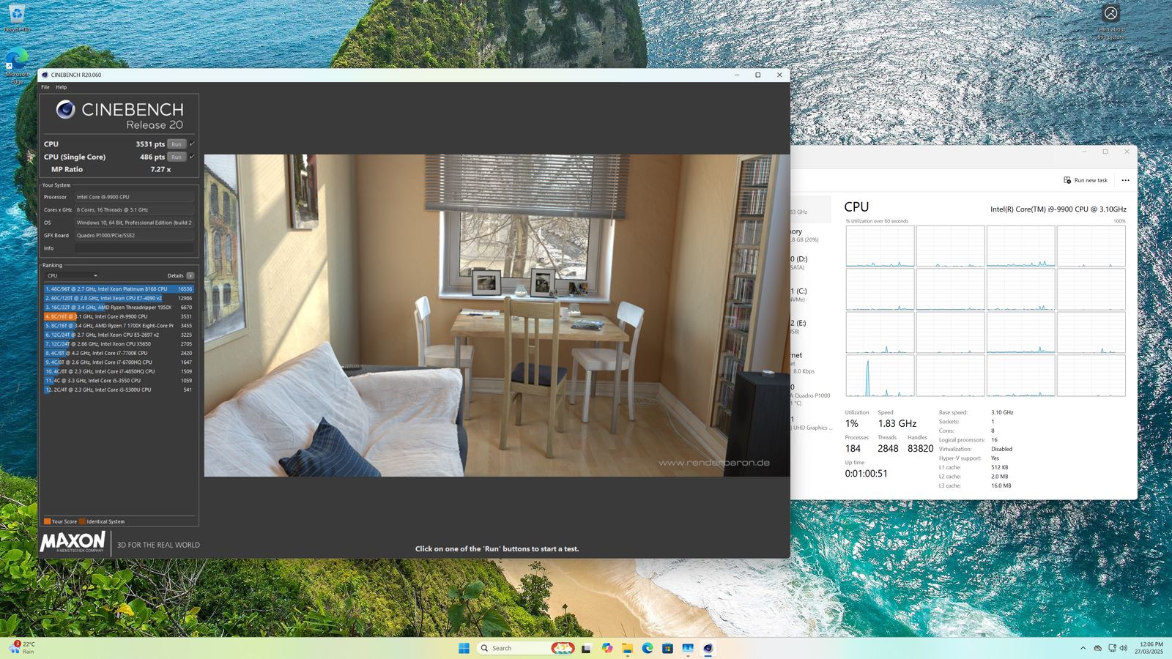
Task: Switch to Task Manager taskbar icon
Action: [x=688, y=648]
